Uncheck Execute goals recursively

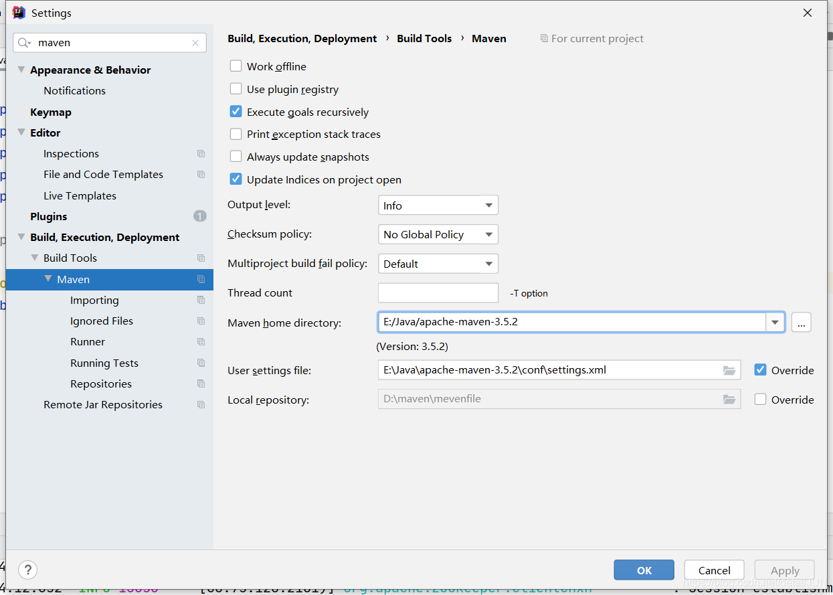236,112
